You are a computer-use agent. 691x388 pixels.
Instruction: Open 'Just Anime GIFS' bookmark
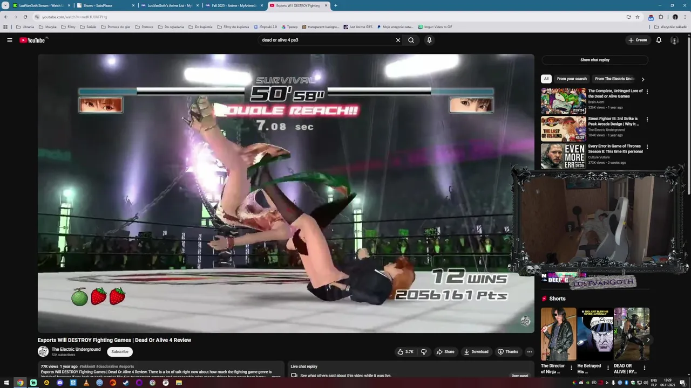pos(357,26)
